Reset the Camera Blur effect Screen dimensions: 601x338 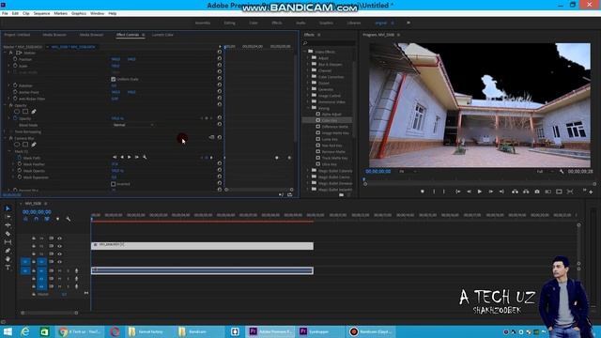[x=220, y=137]
